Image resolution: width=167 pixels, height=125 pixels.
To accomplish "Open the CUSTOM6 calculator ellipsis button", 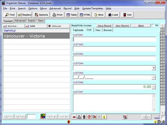I will (x=154, y=87).
